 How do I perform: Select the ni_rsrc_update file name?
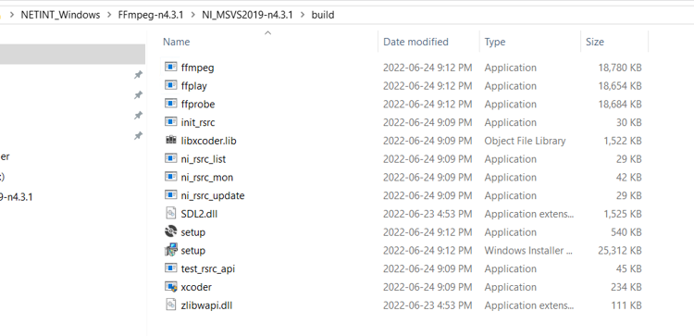(x=213, y=195)
